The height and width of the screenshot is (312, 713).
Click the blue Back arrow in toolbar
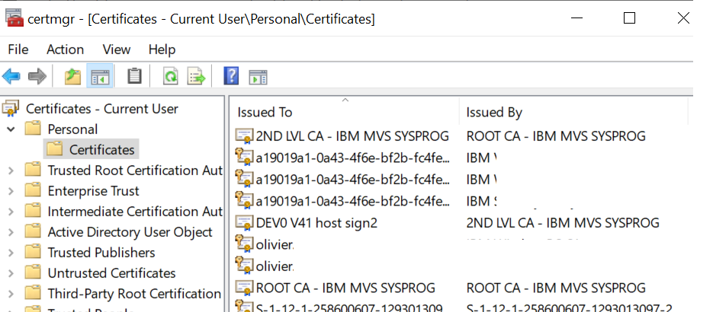click(x=11, y=76)
